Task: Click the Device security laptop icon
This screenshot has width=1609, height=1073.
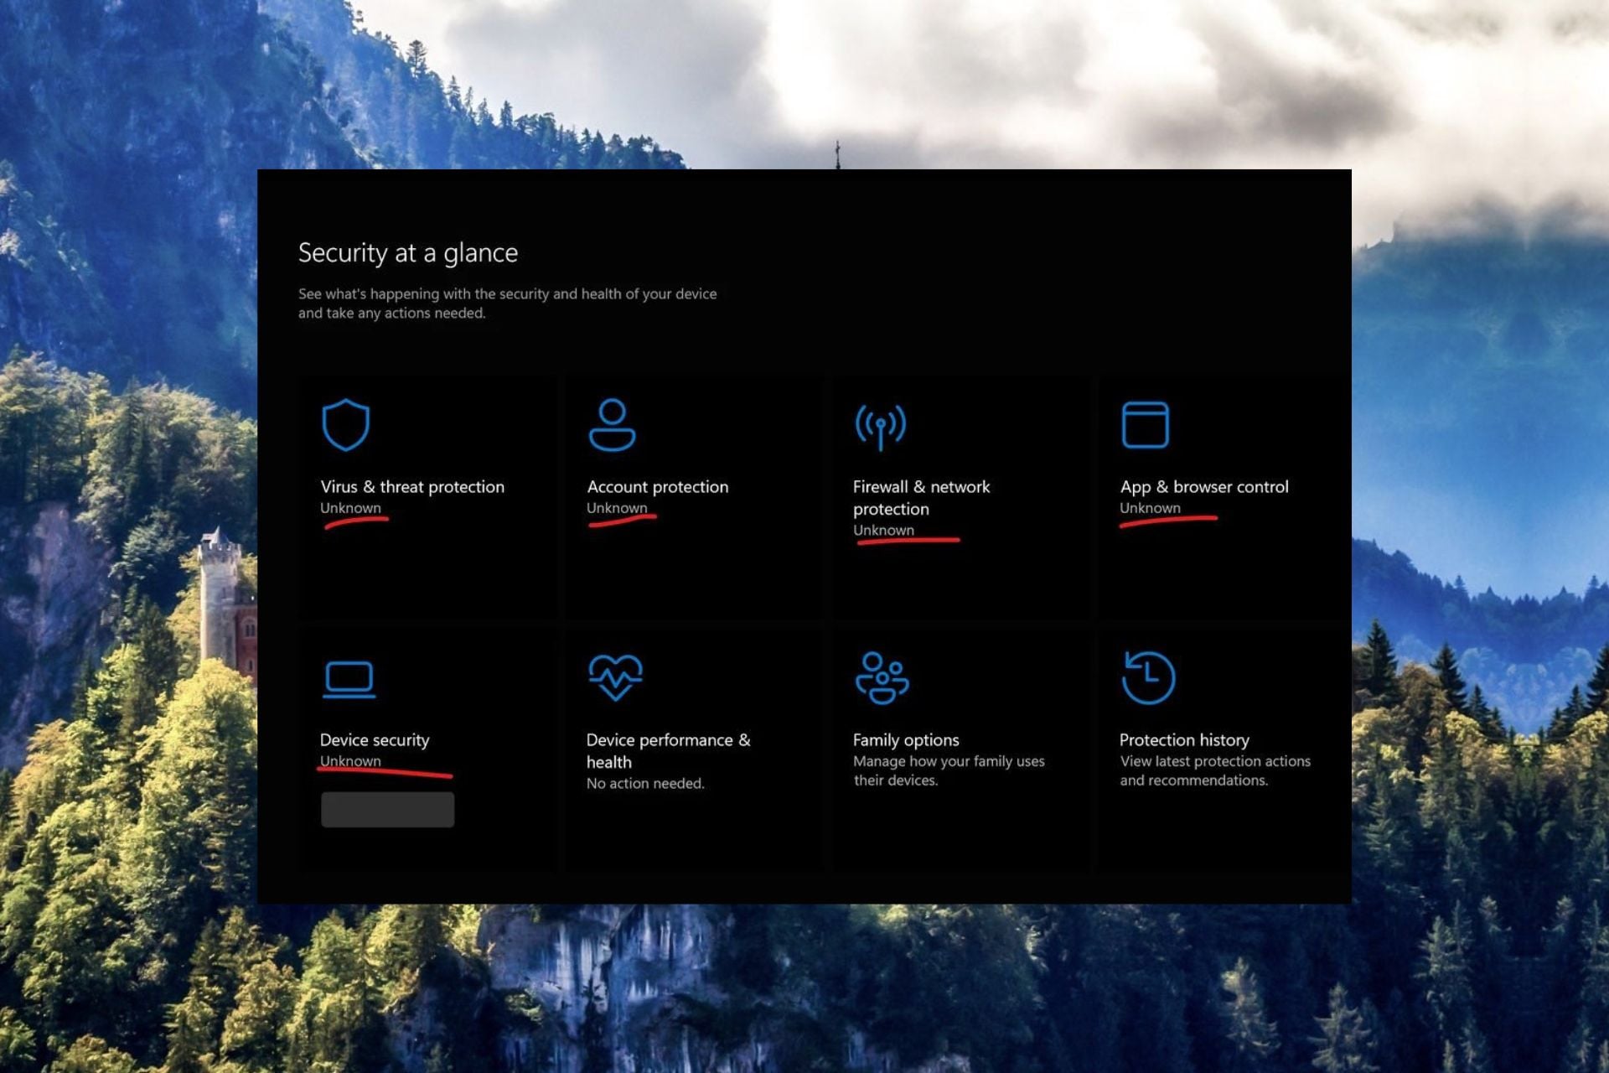Action: tap(349, 679)
